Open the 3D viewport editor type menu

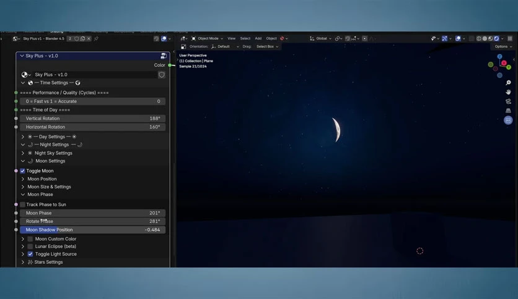click(183, 38)
